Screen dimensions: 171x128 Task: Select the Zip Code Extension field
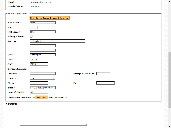[x=39, y=69]
